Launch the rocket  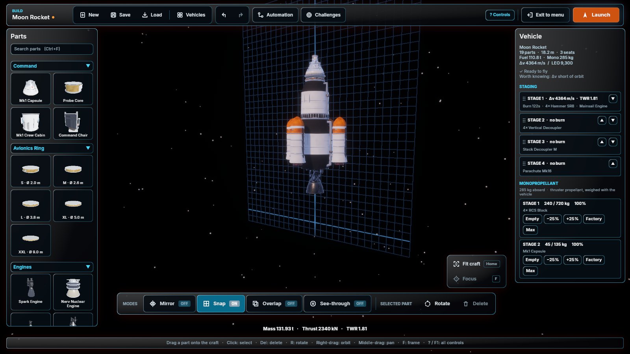point(596,15)
